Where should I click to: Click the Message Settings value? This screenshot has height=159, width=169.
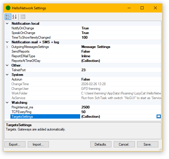(x=96, y=47)
